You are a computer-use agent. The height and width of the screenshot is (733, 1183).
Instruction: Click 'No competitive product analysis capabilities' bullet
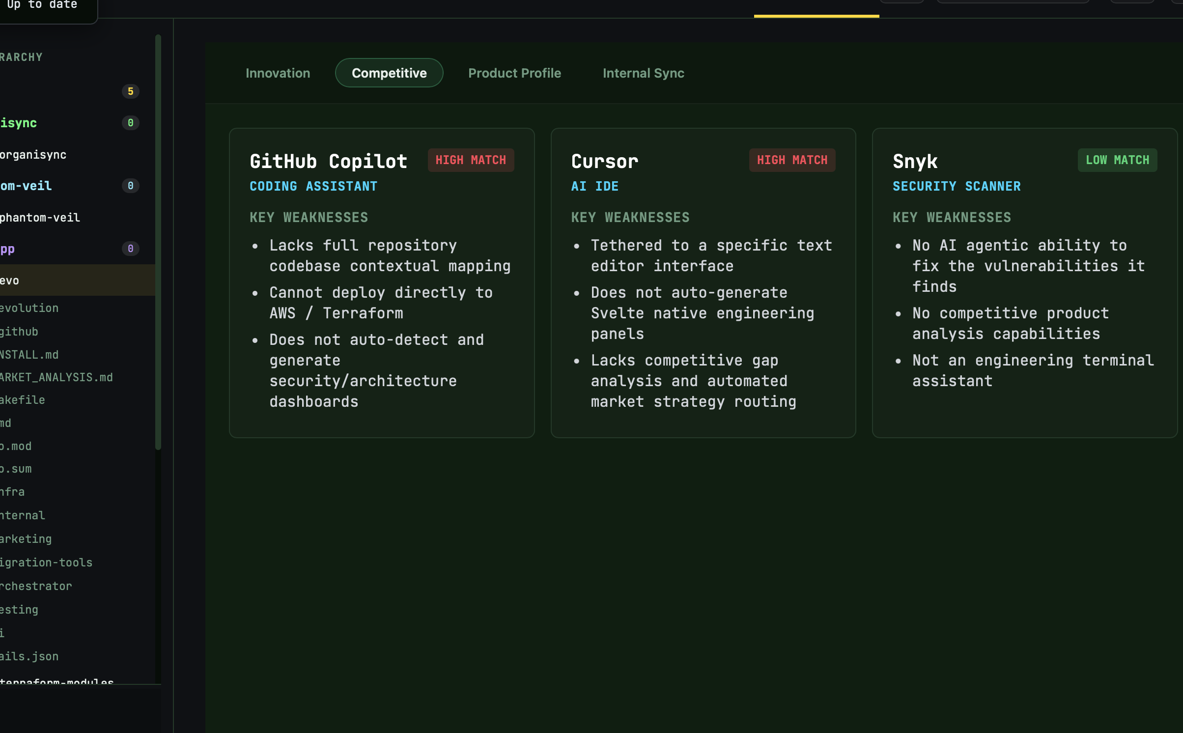coord(1011,323)
